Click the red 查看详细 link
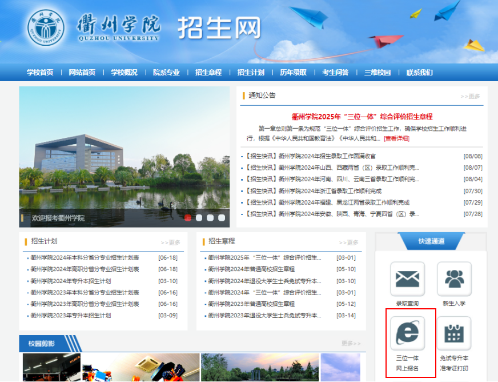This screenshot has height=382, width=498. (396, 138)
